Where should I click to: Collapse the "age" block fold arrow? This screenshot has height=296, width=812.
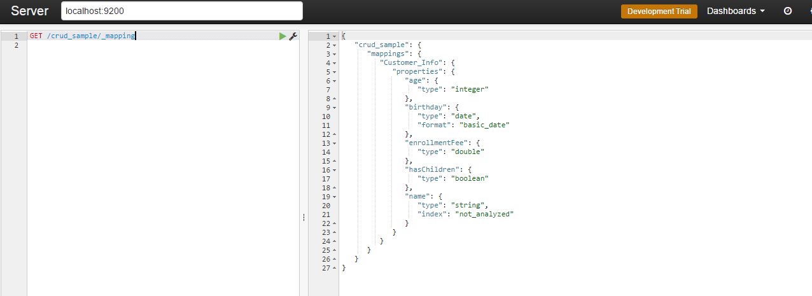(x=335, y=81)
